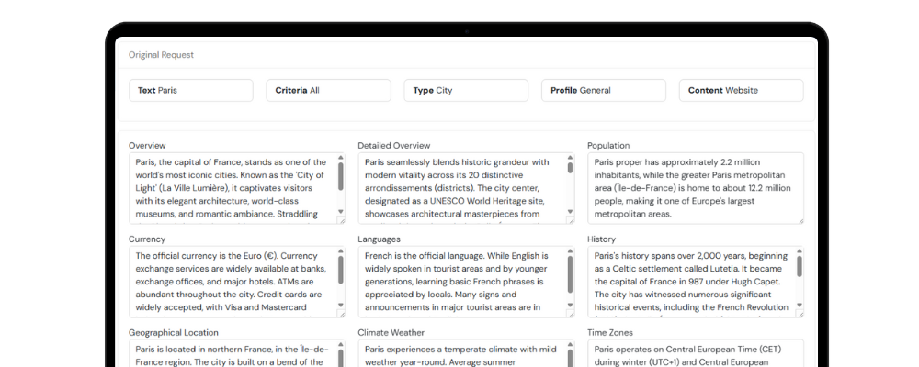
Task: Click the Population box resize handle
Action: point(800,219)
